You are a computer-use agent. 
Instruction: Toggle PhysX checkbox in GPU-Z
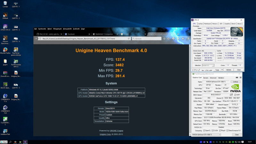tap(220, 131)
